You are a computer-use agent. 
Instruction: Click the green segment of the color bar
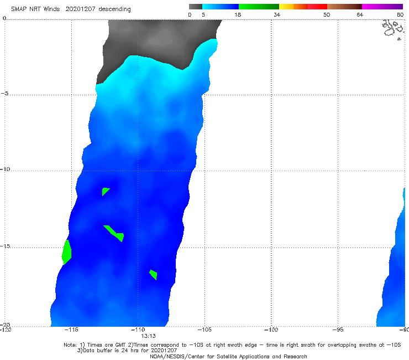[259, 7]
